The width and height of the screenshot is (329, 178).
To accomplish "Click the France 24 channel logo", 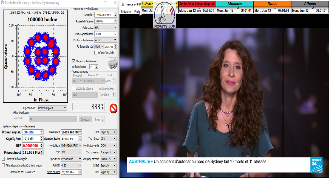I will click(x=316, y=165).
